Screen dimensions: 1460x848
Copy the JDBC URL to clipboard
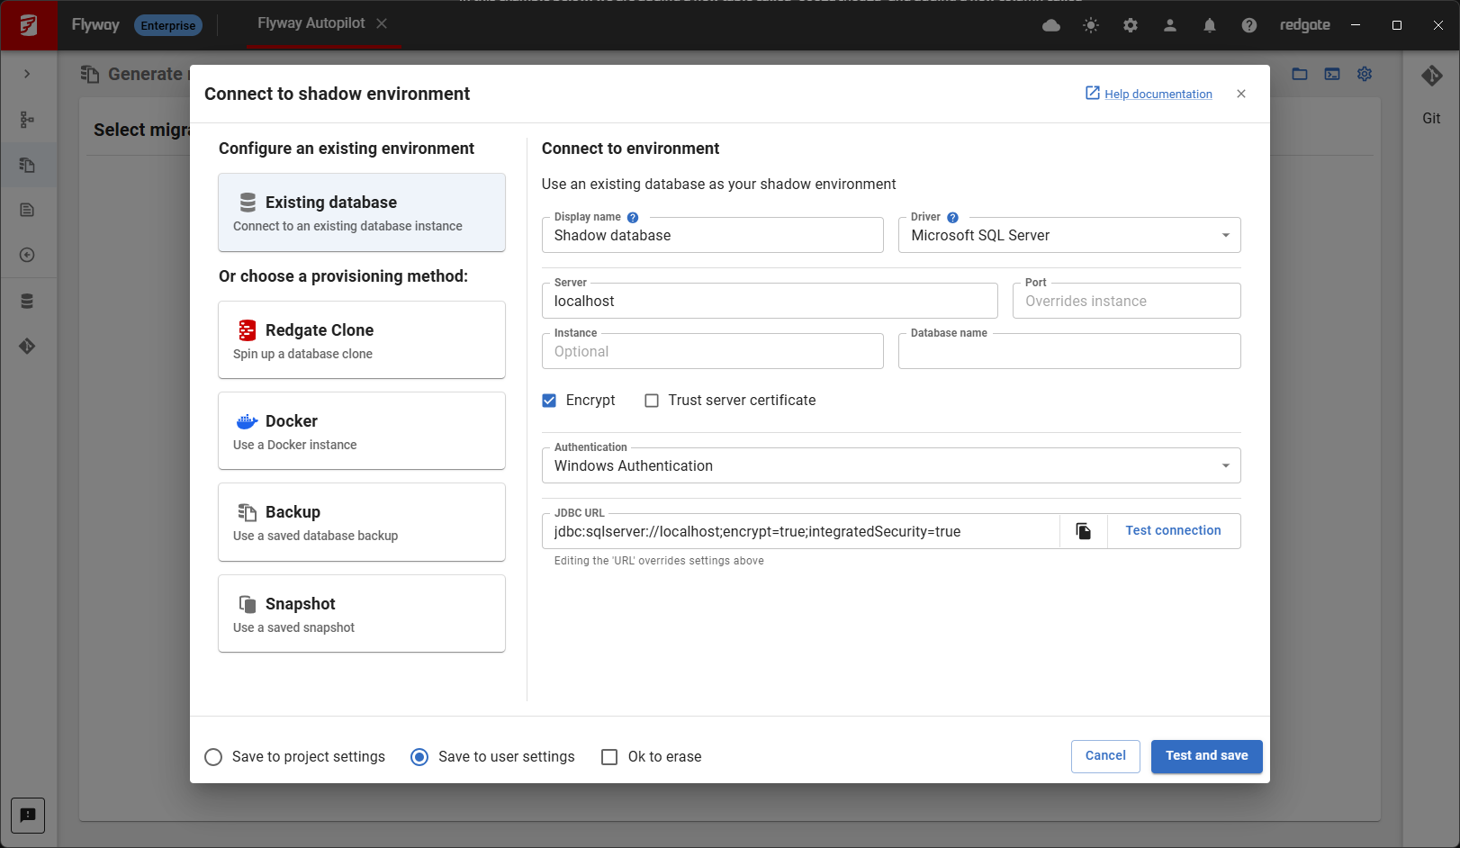[1084, 531]
